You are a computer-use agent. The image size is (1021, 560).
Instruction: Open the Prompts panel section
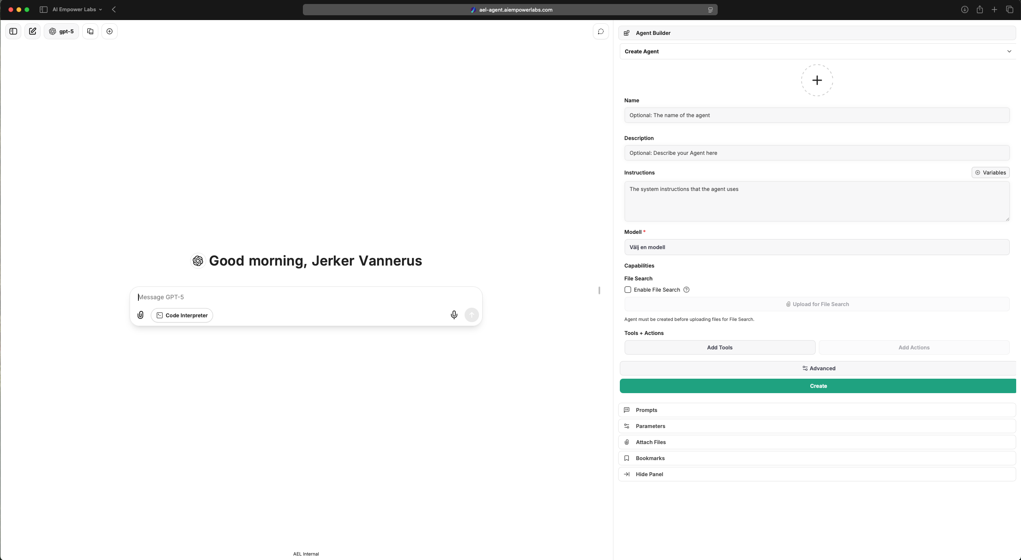pyautogui.click(x=817, y=410)
